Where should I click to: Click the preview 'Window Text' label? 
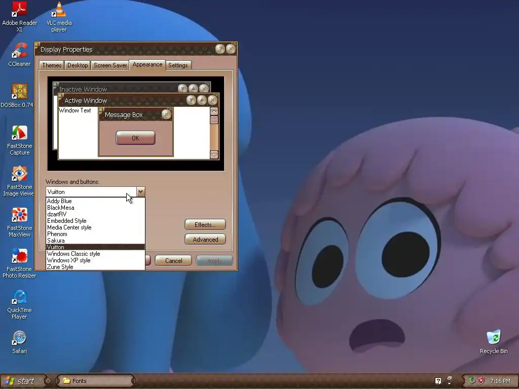click(x=75, y=110)
